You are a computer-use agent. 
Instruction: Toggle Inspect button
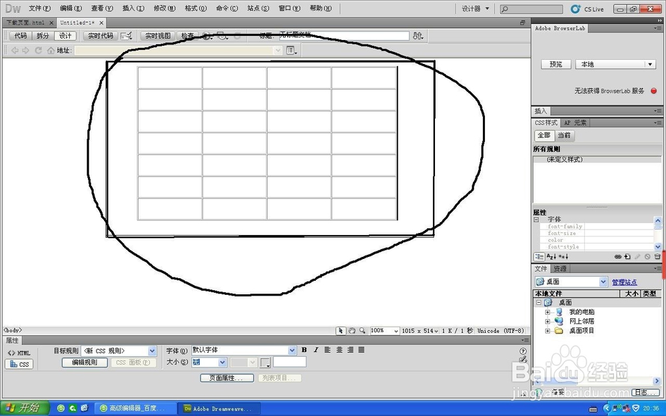(x=188, y=36)
